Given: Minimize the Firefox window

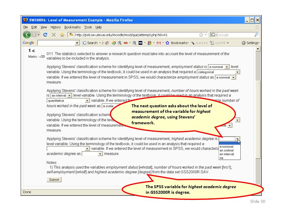Looking at the screenshot, I should point(247,20).
